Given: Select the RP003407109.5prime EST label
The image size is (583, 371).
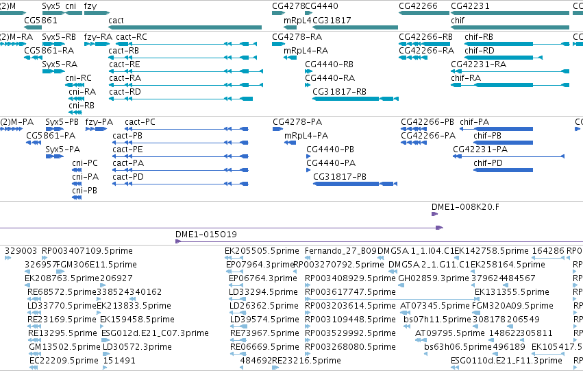Looking at the screenshot, I should (88, 251).
